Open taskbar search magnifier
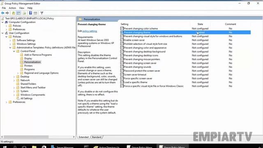Image resolution: width=263 pixels, height=148 pixels. (15, 147)
